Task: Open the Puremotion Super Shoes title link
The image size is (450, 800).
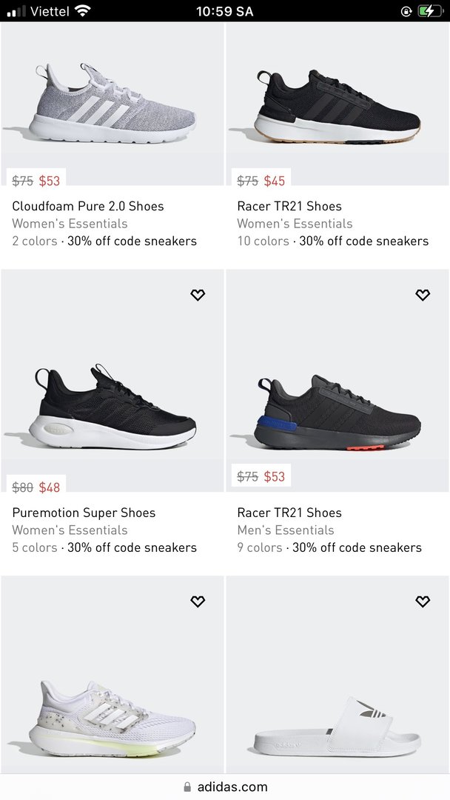Action: (84, 513)
